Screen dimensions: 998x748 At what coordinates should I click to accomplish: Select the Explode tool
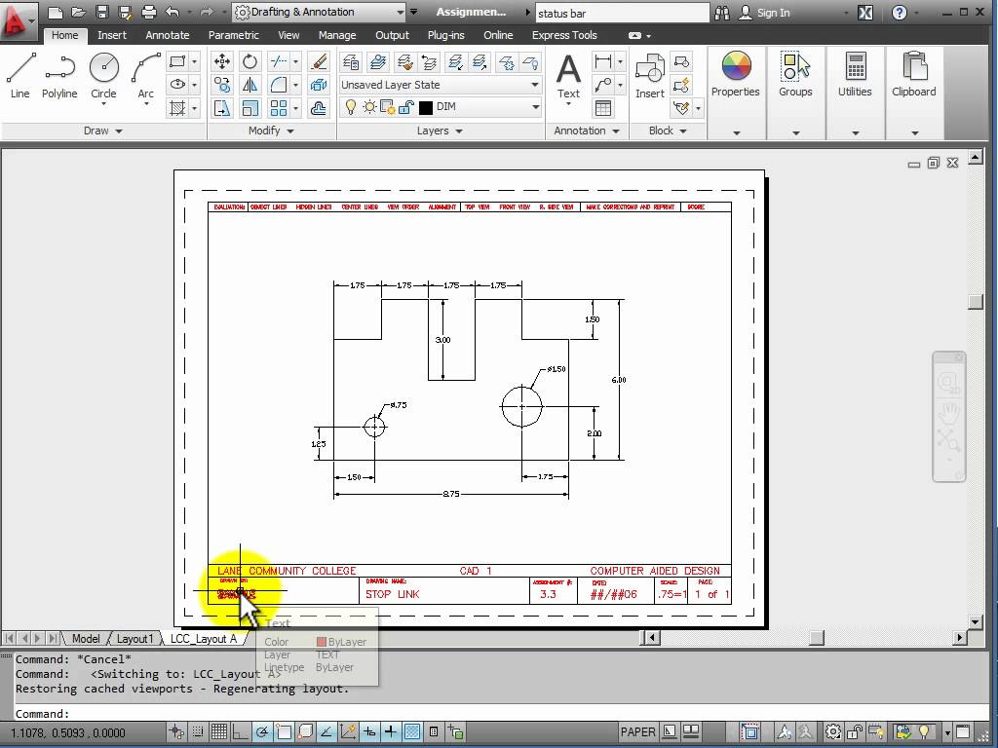tap(318, 85)
